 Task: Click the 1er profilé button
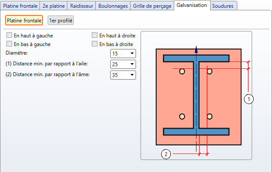click(60, 20)
